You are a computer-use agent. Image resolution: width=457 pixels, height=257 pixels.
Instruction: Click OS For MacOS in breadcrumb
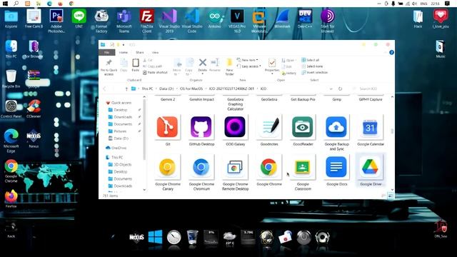point(191,89)
